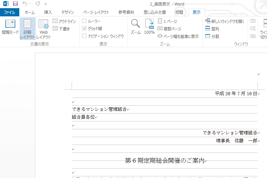Click the Word application icon in title bar
The image size is (267, 178).
pyautogui.click(x=6, y=4)
